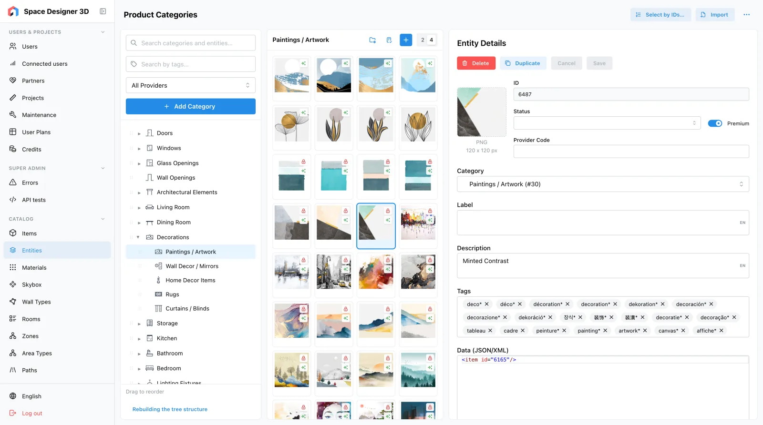Expand the Living Room category
The height and width of the screenshot is (425, 763).
[139, 208]
